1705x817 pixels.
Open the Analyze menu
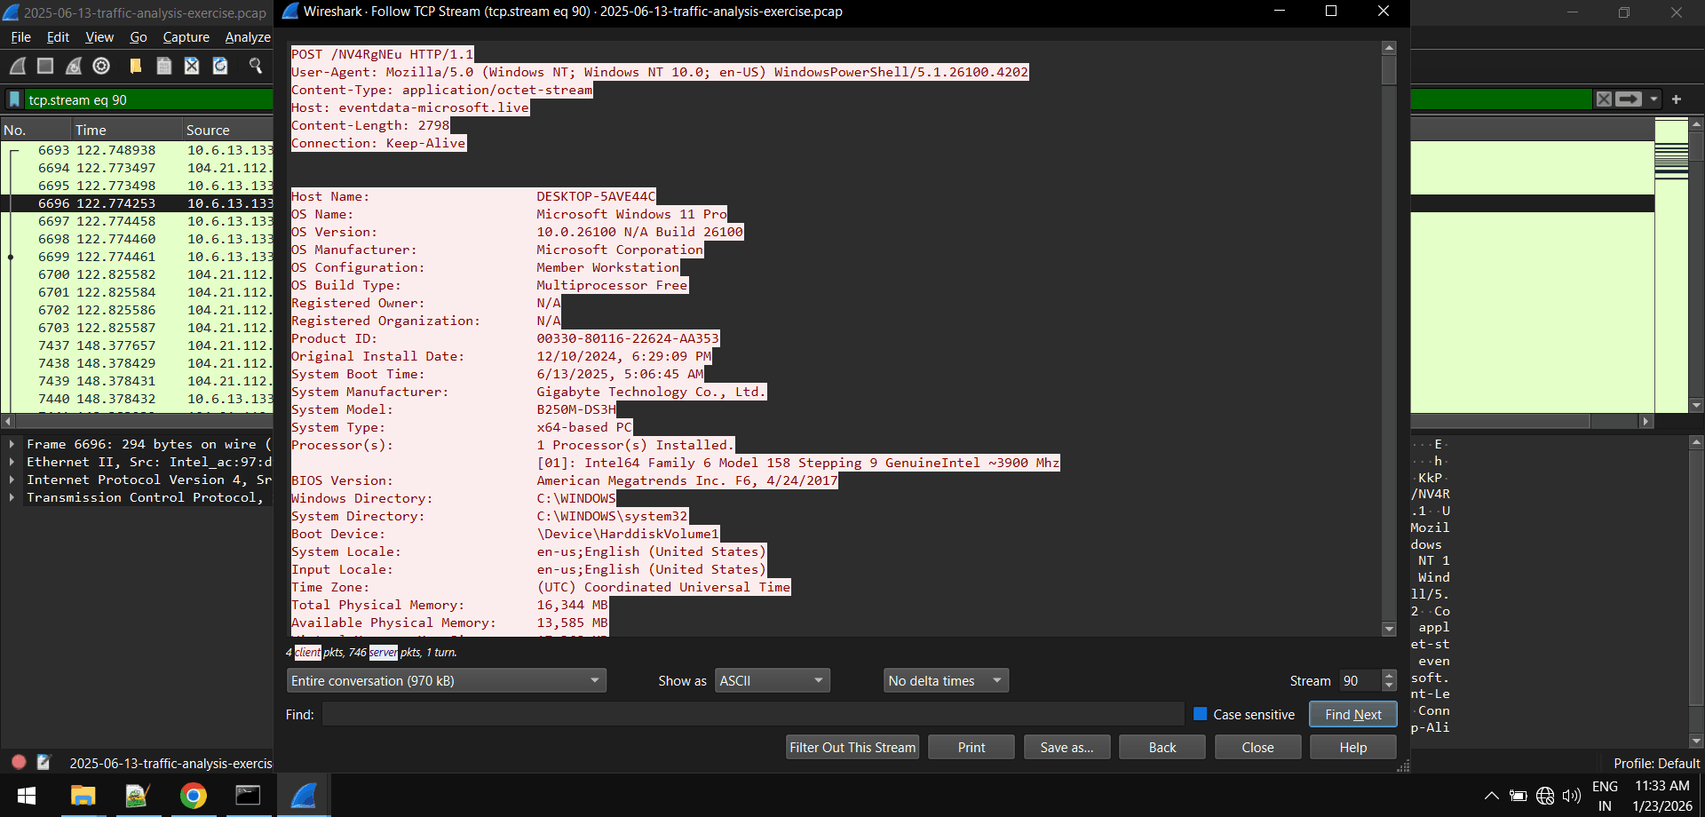point(248,37)
